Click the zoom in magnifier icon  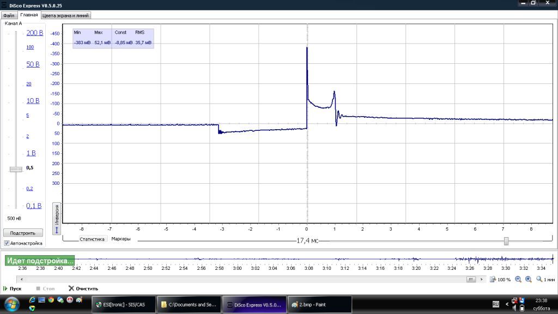pyautogui.click(x=529, y=280)
